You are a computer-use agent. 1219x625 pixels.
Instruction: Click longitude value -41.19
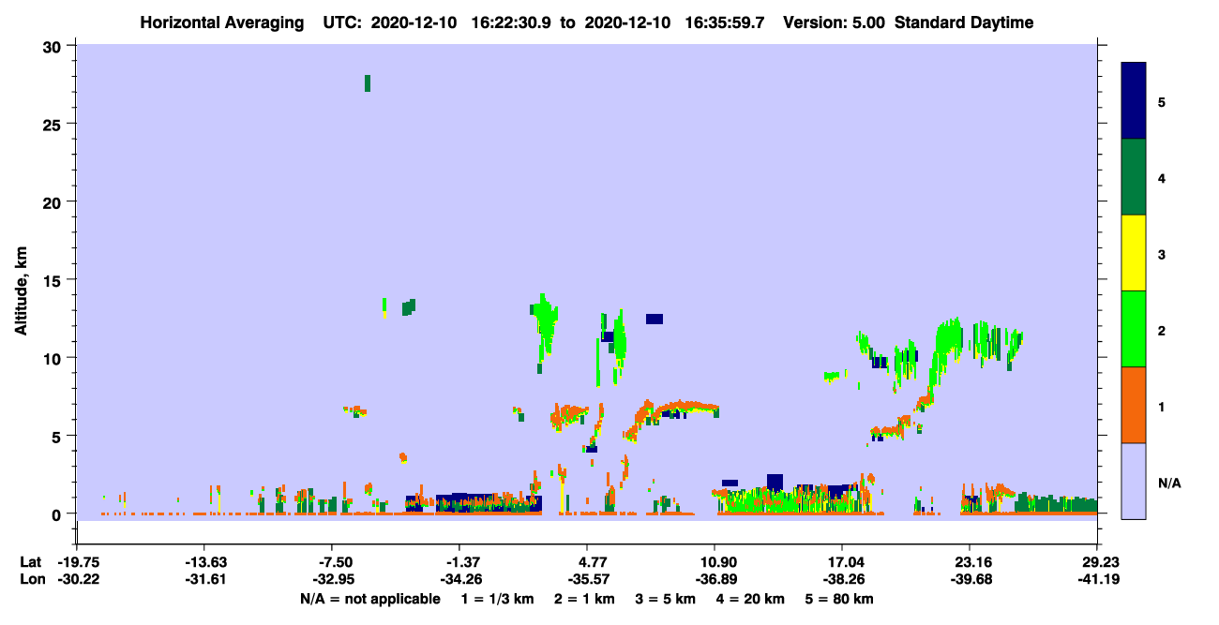[x=1097, y=579]
